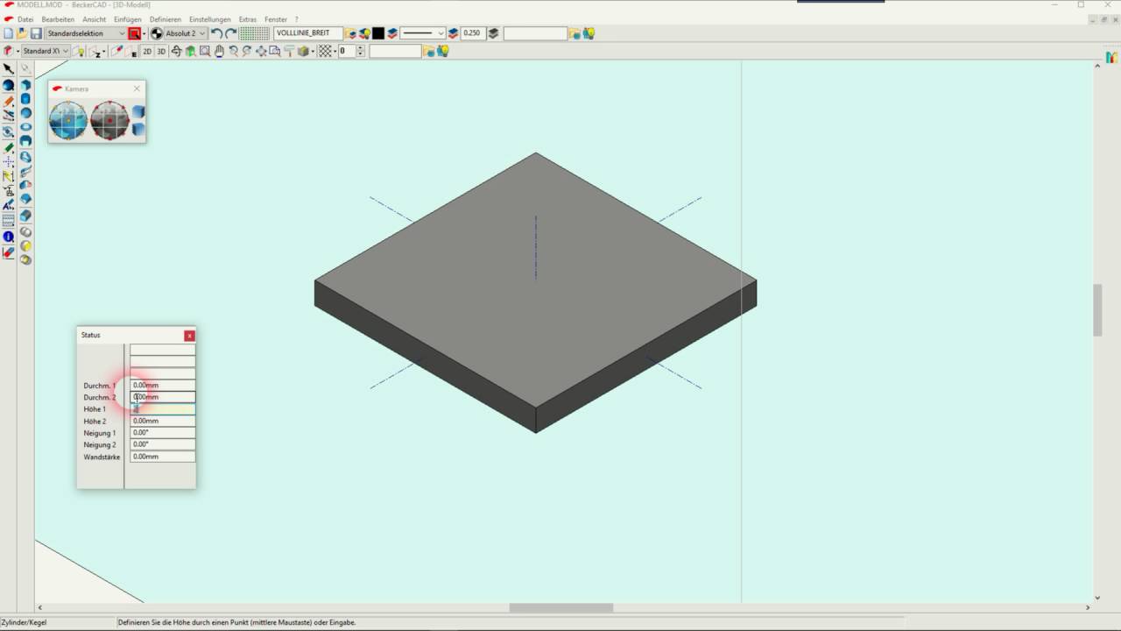Viewport: 1121px width, 631px height.
Task: Click the grey camera sphere with red points
Action: [x=109, y=120]
